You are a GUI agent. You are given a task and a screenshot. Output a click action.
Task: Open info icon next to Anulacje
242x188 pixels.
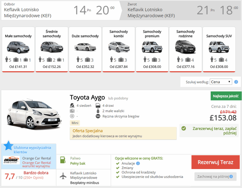[x=138, y=163]
